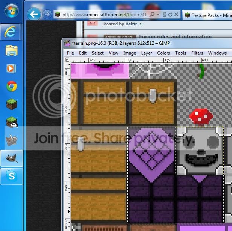Switch to GIMP via taskbar icon

coord(12,158)
